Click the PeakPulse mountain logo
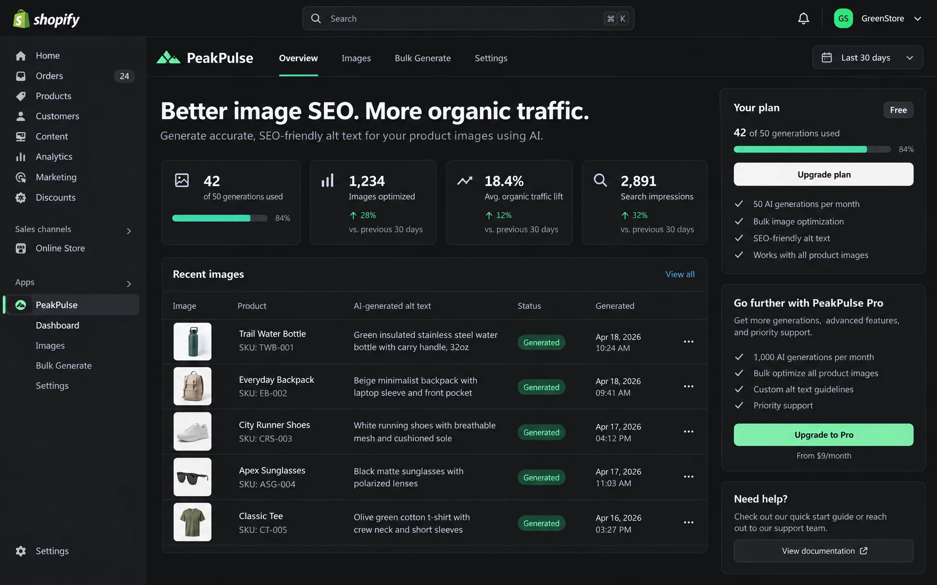937x585 pixels. [x=169, y=58]
